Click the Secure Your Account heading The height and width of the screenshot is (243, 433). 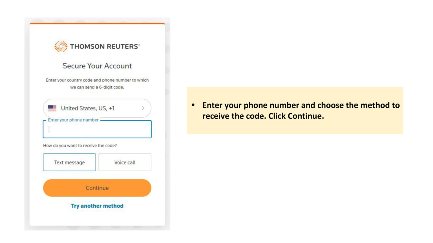point(97,66)
